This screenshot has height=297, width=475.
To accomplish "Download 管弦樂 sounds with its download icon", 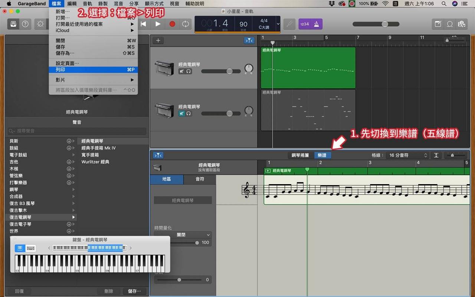I will pos(69,176).
